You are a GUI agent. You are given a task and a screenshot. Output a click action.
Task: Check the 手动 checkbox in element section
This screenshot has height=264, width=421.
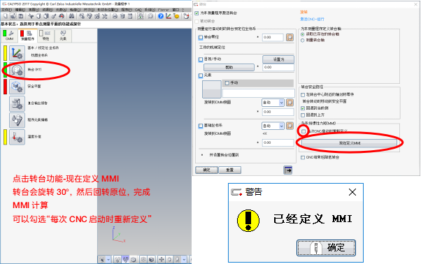pos(227,83)
